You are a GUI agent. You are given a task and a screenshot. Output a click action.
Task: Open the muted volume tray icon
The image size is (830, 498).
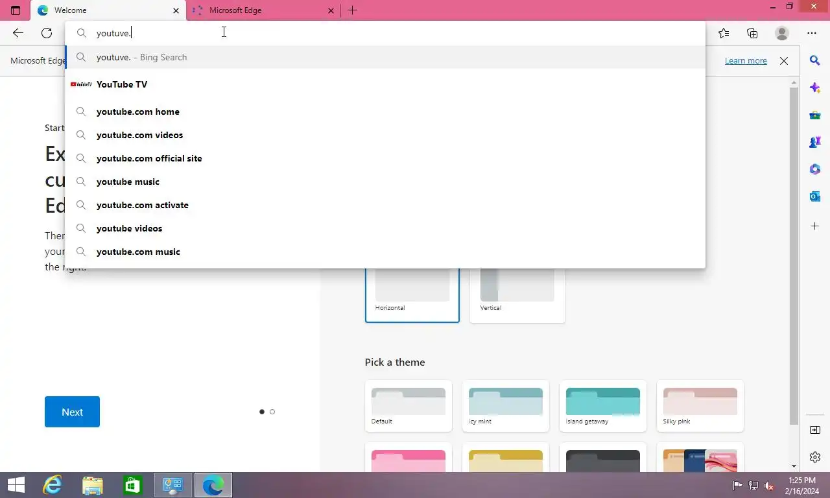[769, 486]
